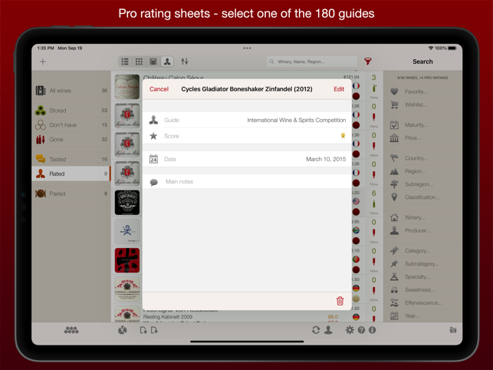This screenshot has width=493, height=370.
Task: Open the Producer filter
Action: tap(422, 230)
